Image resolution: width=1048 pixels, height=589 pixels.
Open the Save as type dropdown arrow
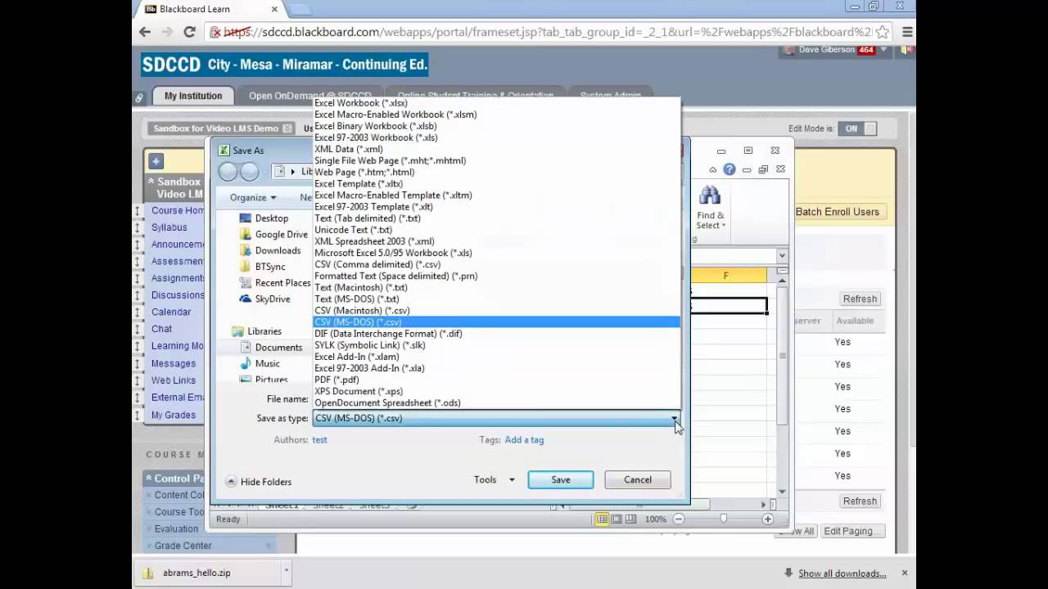[675, 418]
